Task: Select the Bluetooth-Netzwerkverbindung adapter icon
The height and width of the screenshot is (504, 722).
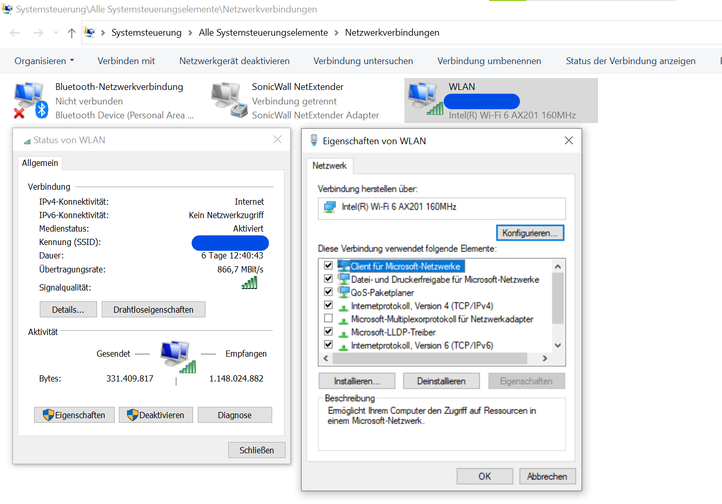Action: coord(30,100)
